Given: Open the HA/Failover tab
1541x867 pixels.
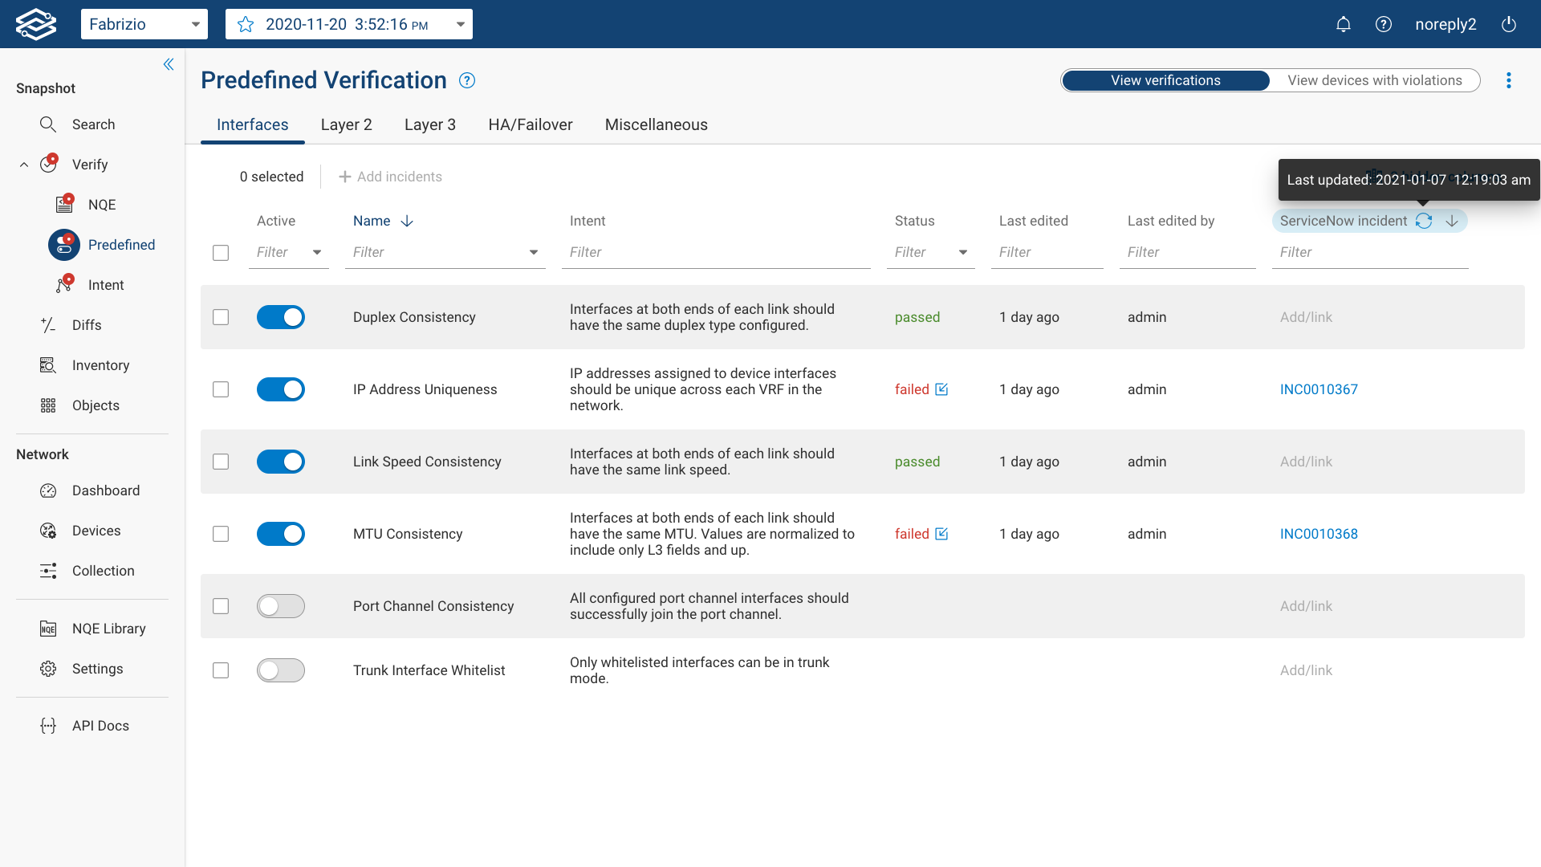Looking at the screenshot, I should click(530, 124).
